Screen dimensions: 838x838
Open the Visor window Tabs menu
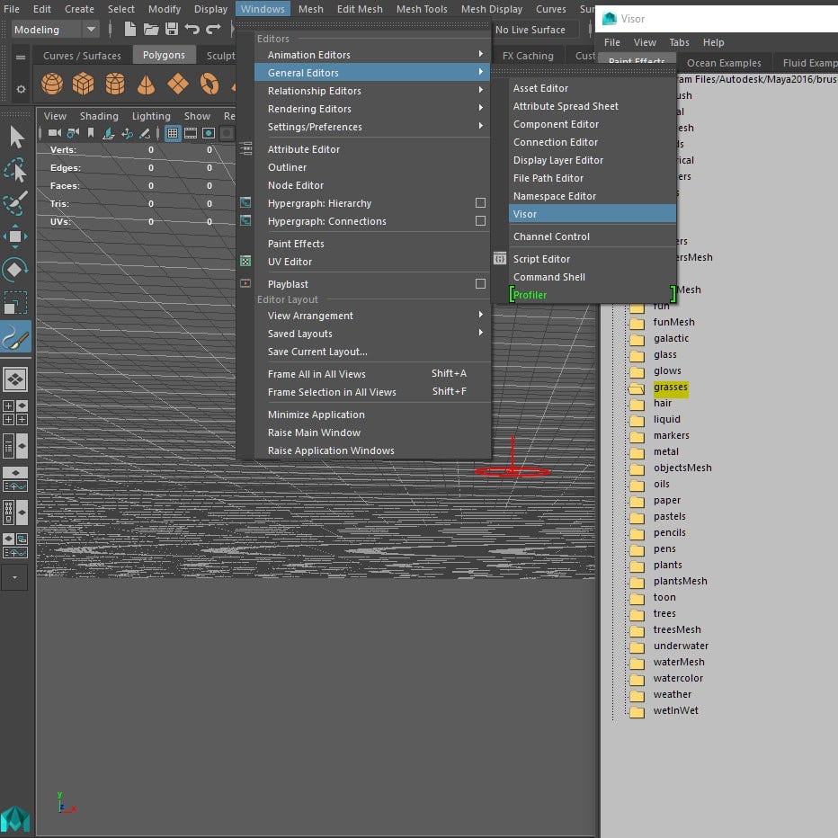click(679, 42)
